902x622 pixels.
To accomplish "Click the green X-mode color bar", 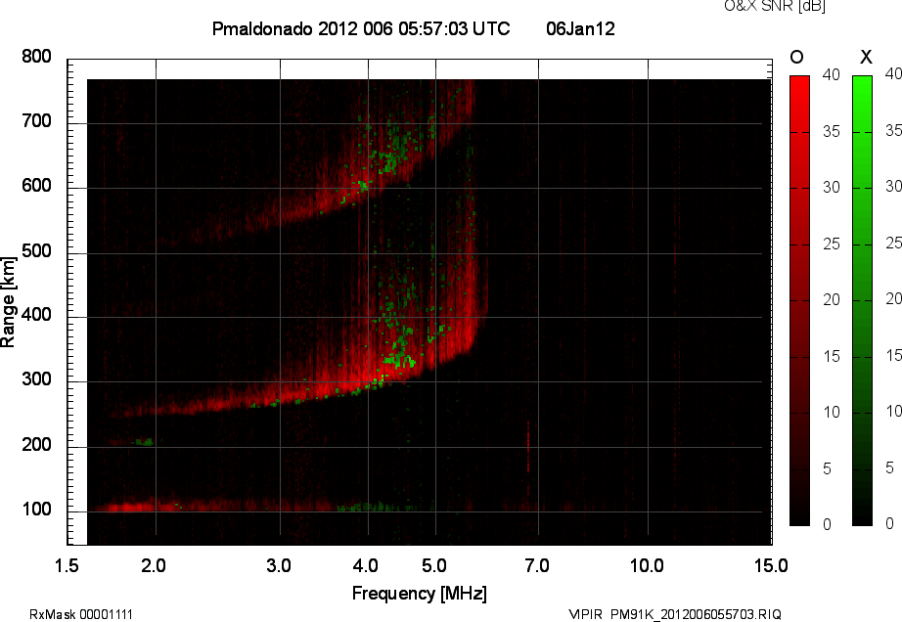I will point(862,300).
